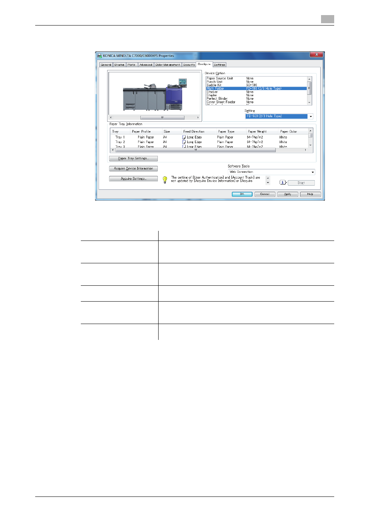The width and height of the screenshot is (369, 522).
Task: Select Perfect Binder option row
Action: [256, 99]
